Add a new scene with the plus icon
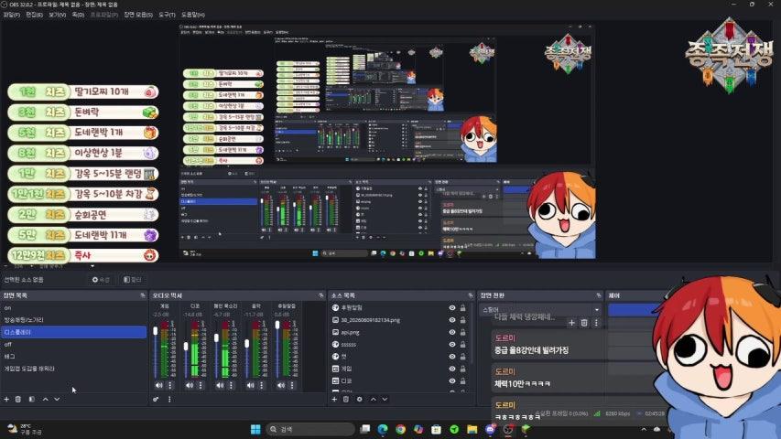Screen dimensions: 781x439 click(6, 399)
